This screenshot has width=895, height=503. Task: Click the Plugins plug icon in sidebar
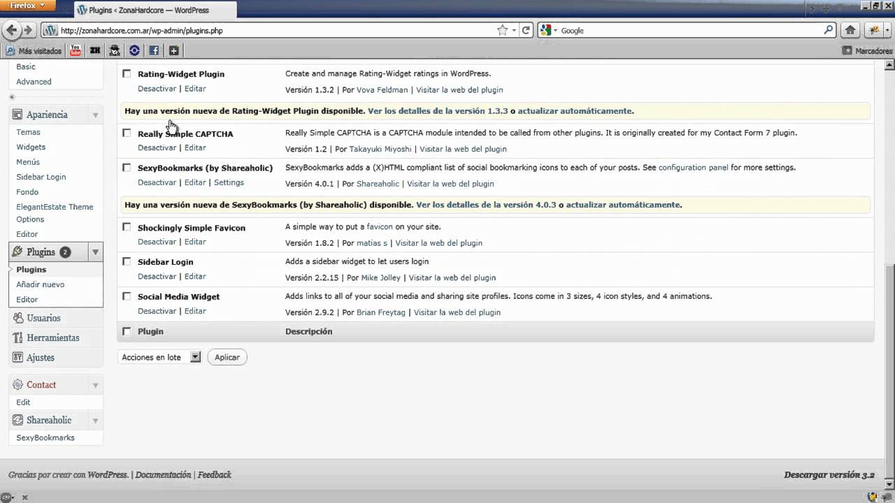click(18, 251)
